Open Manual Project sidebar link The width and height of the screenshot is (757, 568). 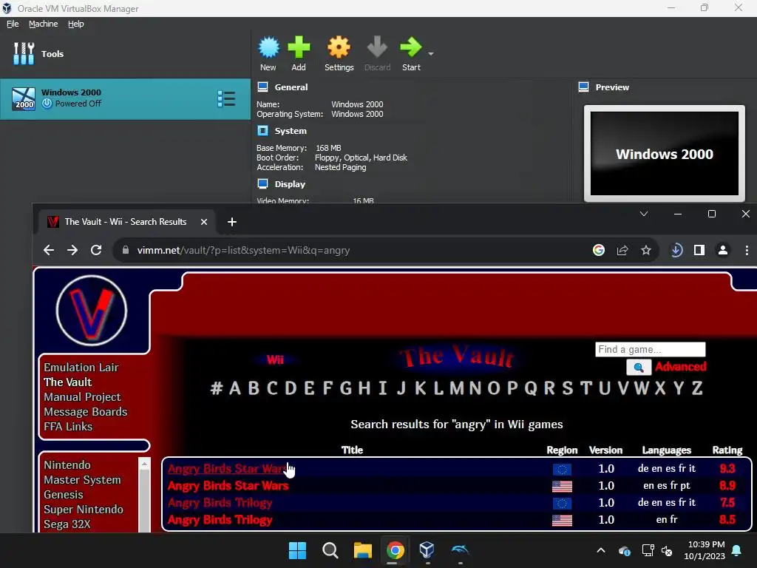click(82, 397)
